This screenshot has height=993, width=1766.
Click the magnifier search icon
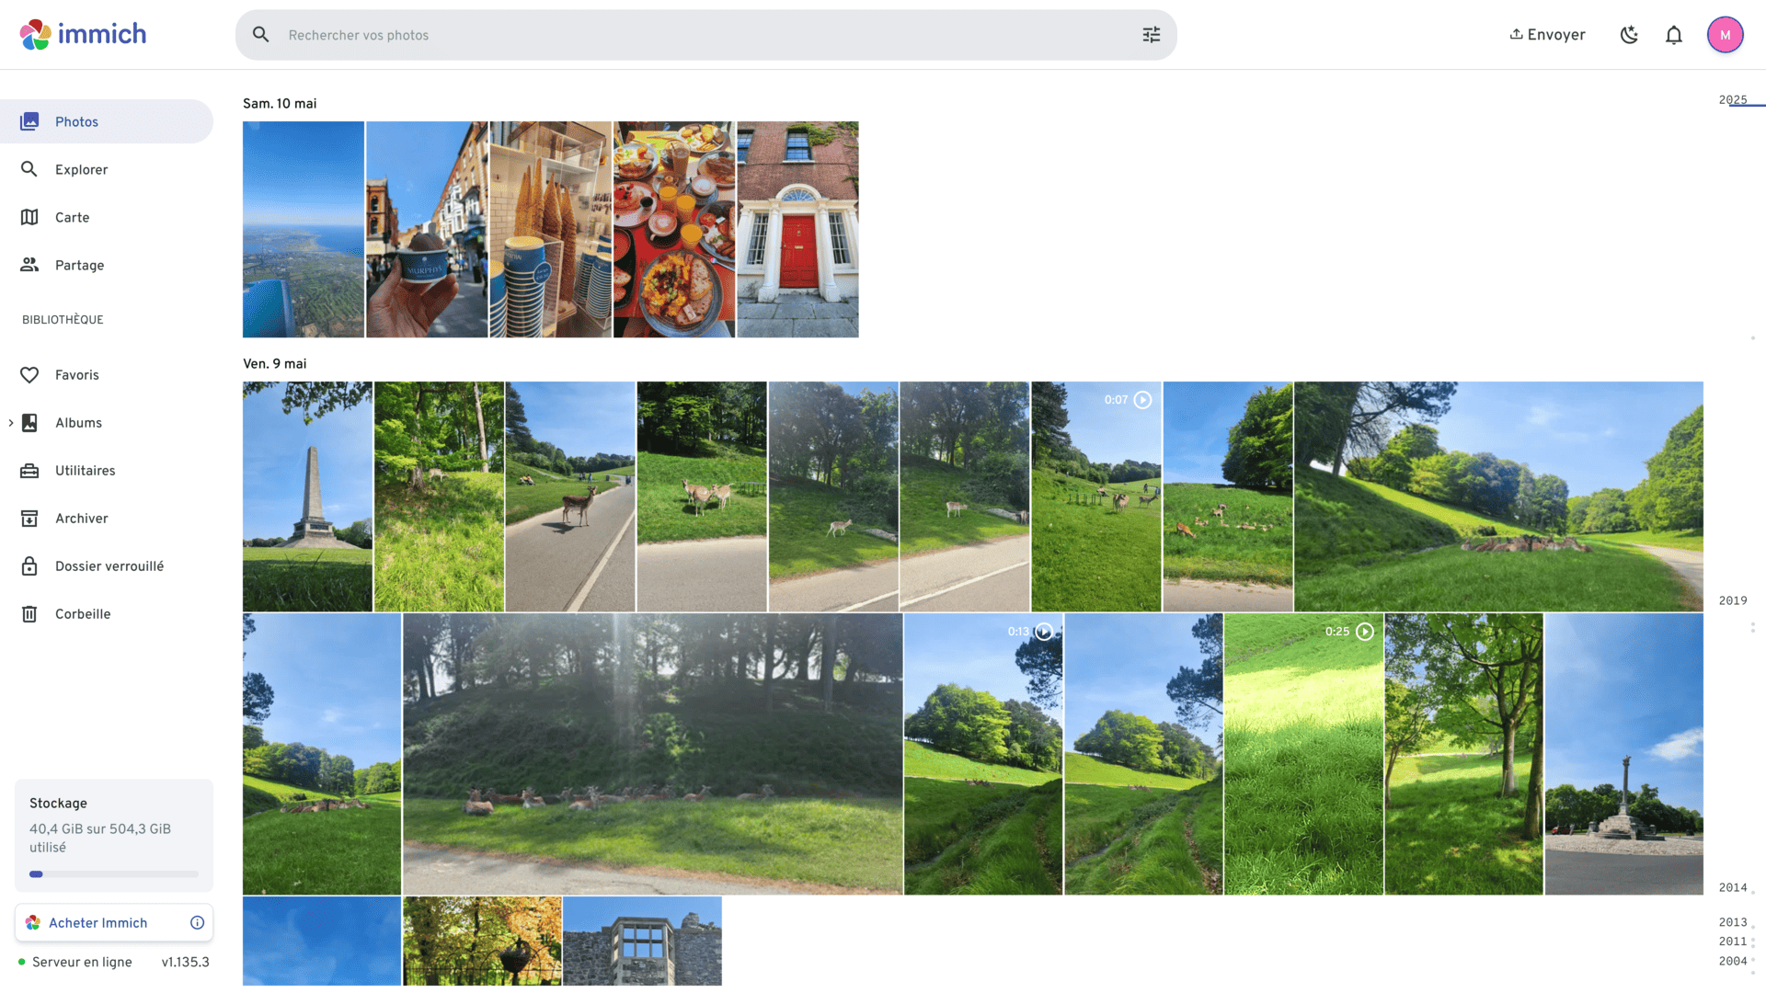(x=261, y=35)
